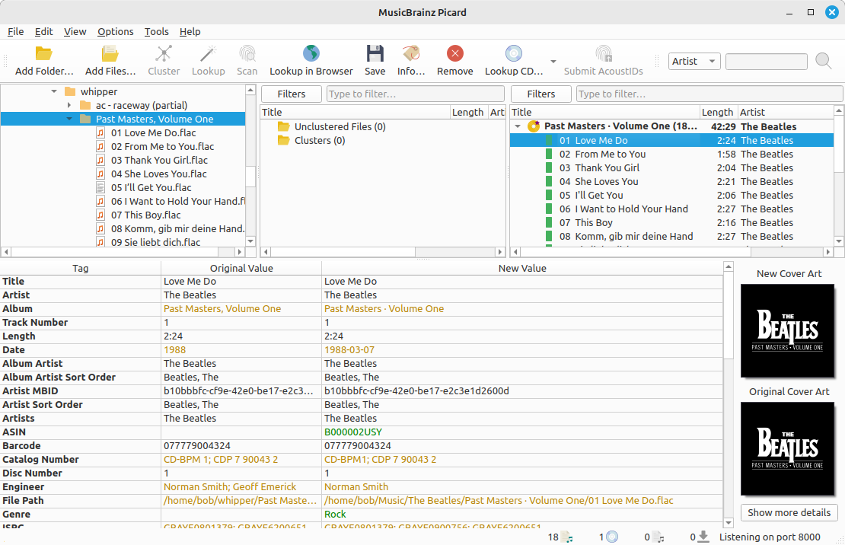Image resolution: width=845 pixels, height=545 pixels.
Task: Click the toolbar search input field
Action: pyautogui.click(x=767, y=62)
